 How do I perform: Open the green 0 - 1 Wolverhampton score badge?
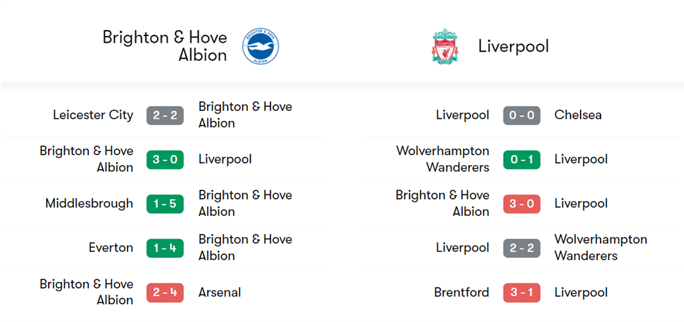pos(522,159)
